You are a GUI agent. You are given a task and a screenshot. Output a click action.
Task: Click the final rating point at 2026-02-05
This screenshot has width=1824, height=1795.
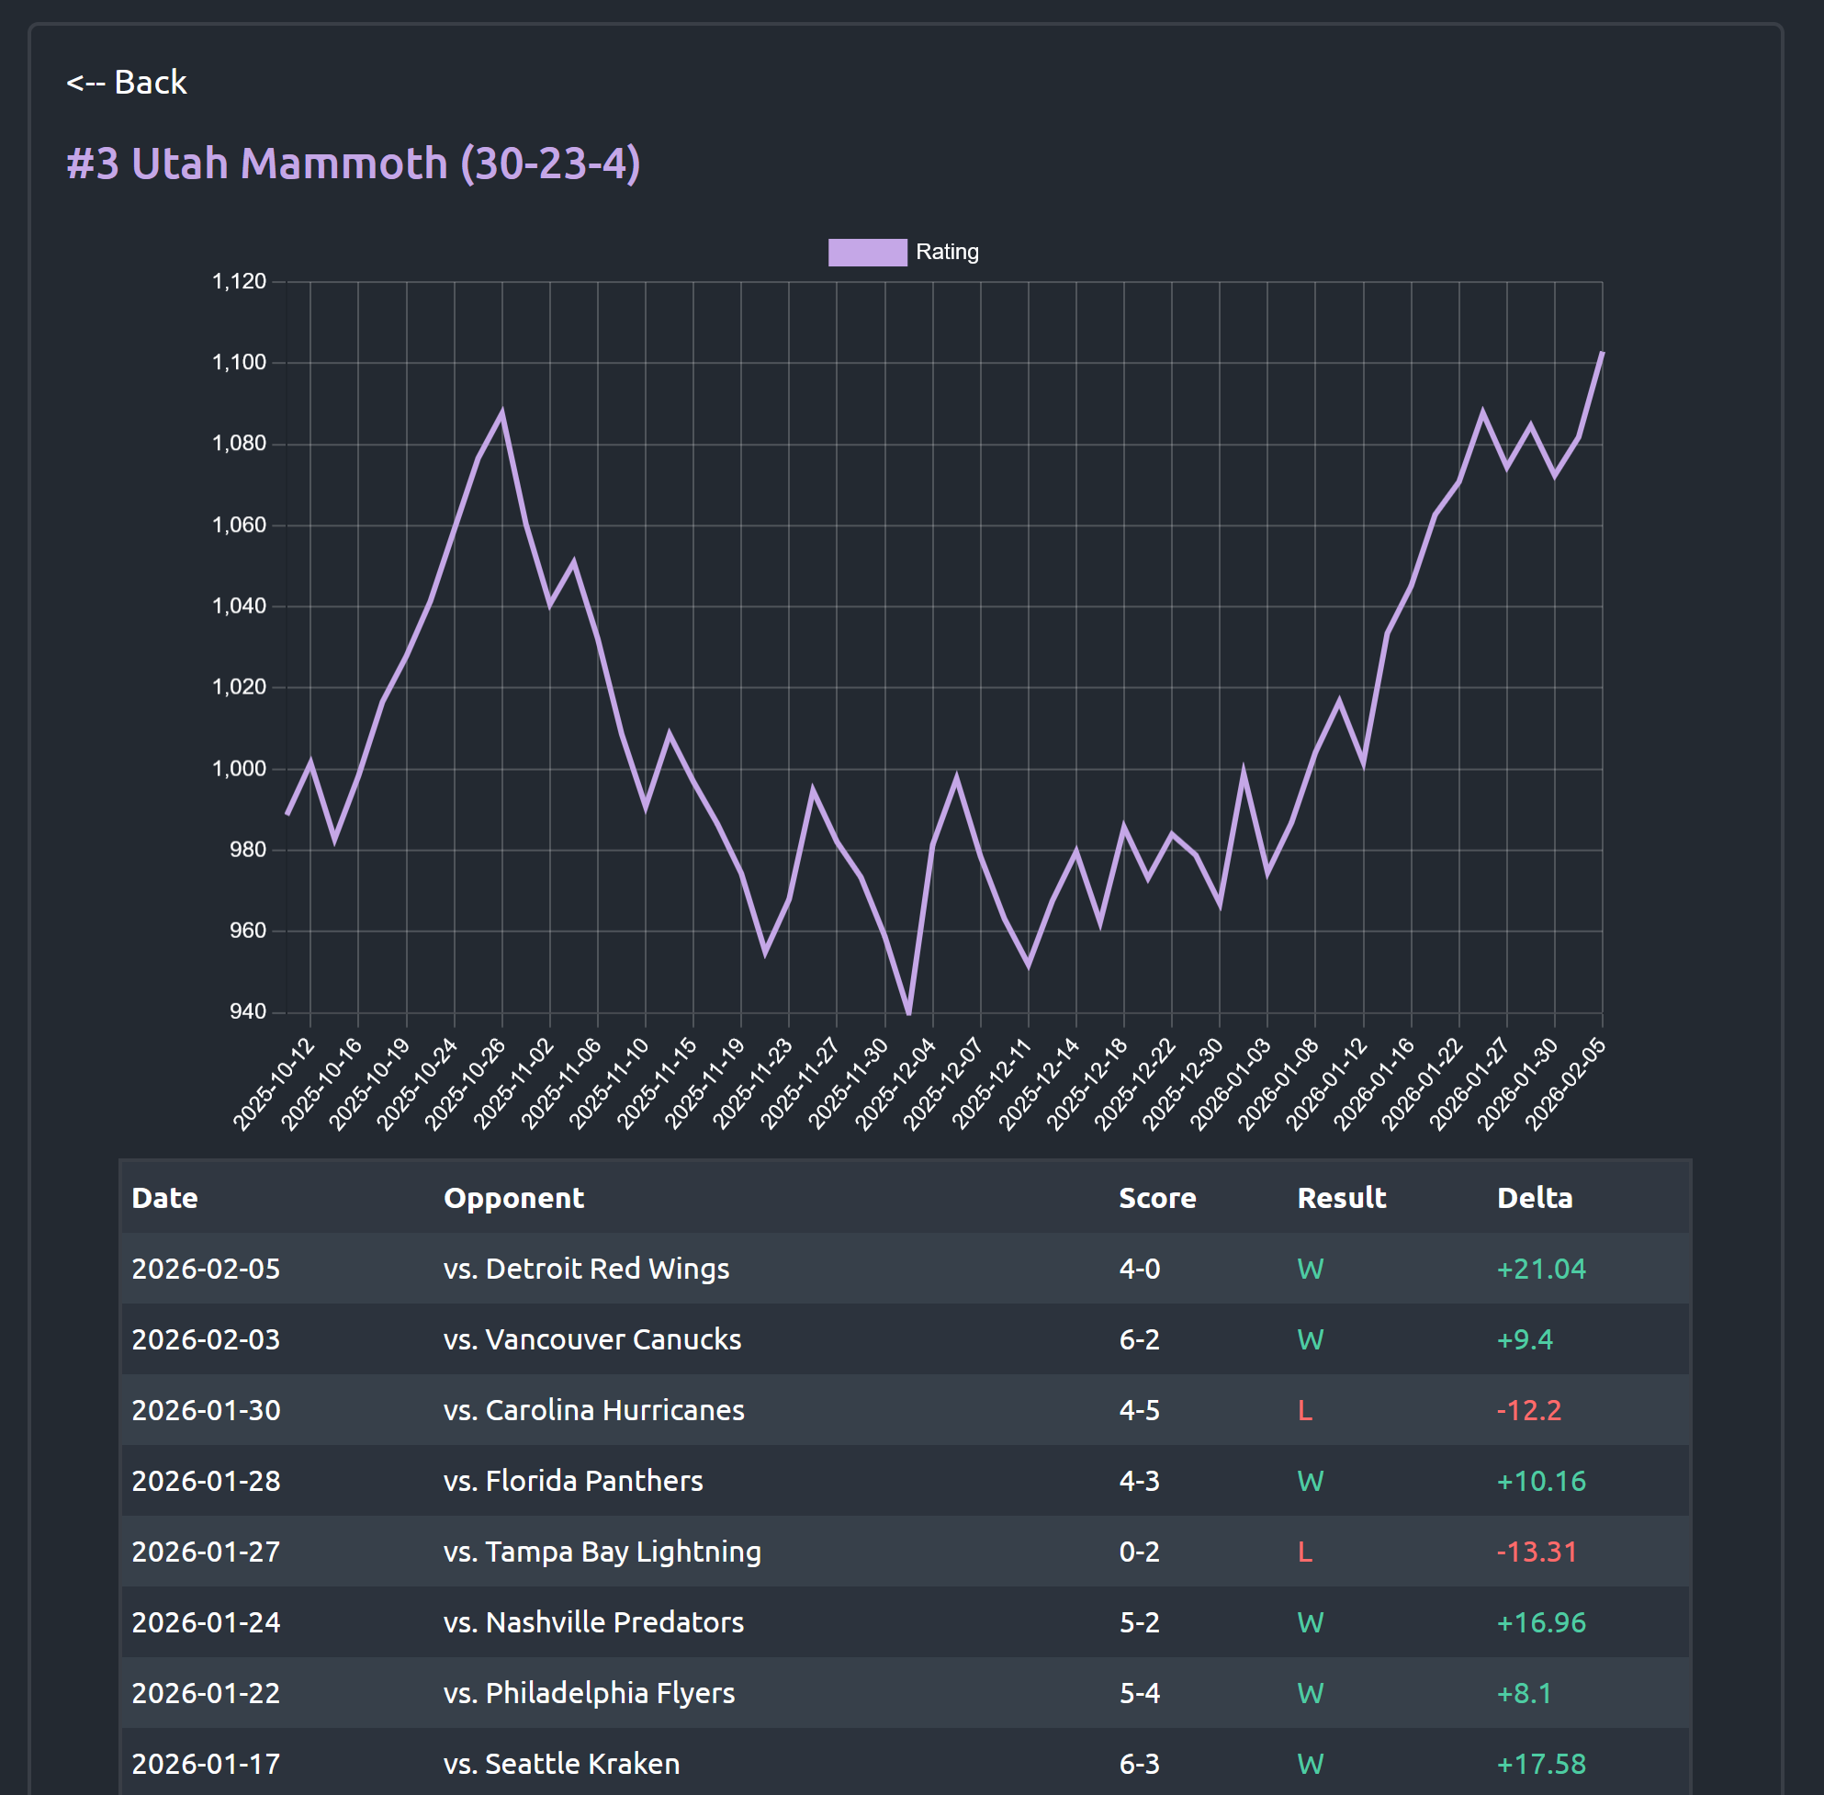click(x=1603, y=354)
